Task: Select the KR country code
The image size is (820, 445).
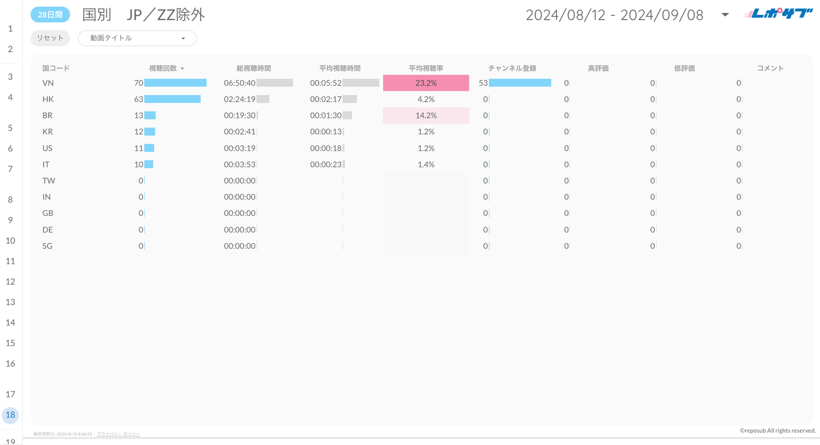Action: click(48, 132)
